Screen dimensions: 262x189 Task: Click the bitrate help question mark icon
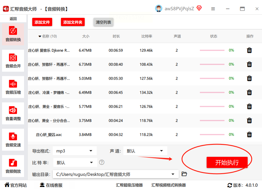coord(102,162)
